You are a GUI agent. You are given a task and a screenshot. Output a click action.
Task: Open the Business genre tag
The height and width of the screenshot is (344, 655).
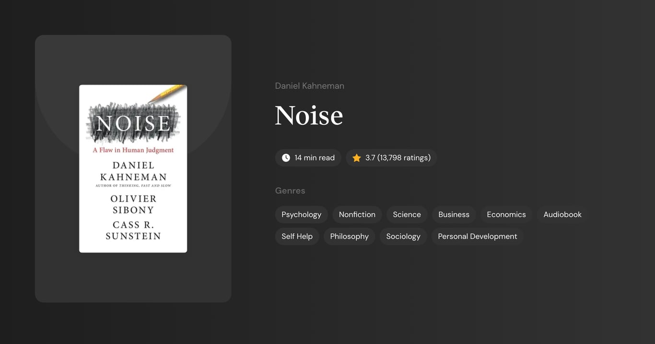(454, 214)
